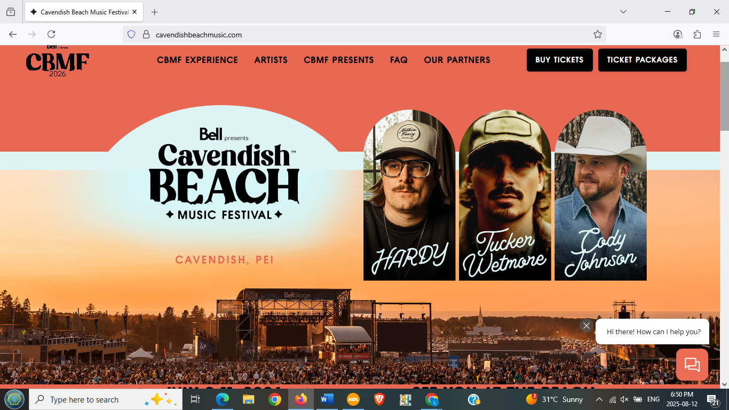
Task: Dismiss the chat greeting bubble
Action: coord(586,326)
